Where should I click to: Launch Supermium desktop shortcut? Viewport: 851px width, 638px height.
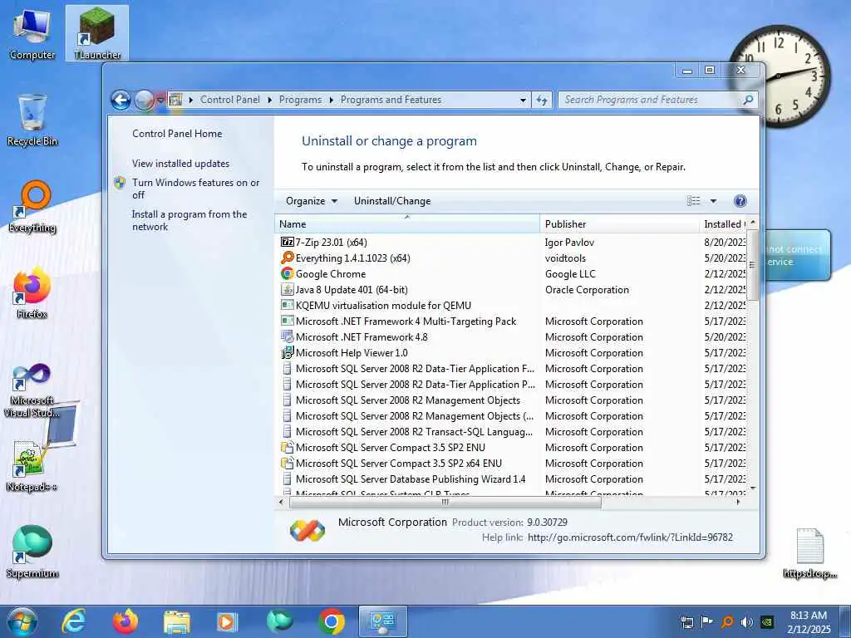click(32, 552)
